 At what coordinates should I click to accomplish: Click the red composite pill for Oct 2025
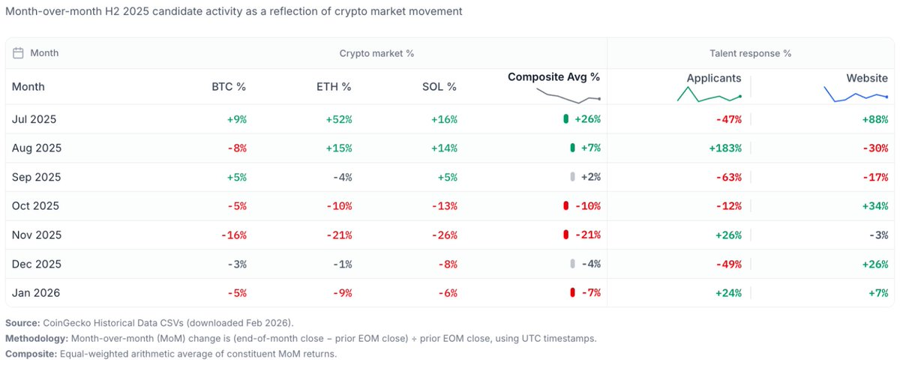coord(565,206)
